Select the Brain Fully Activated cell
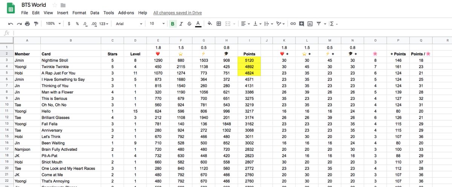The width and height of the screenshot is (452, 187). (70, 149)
